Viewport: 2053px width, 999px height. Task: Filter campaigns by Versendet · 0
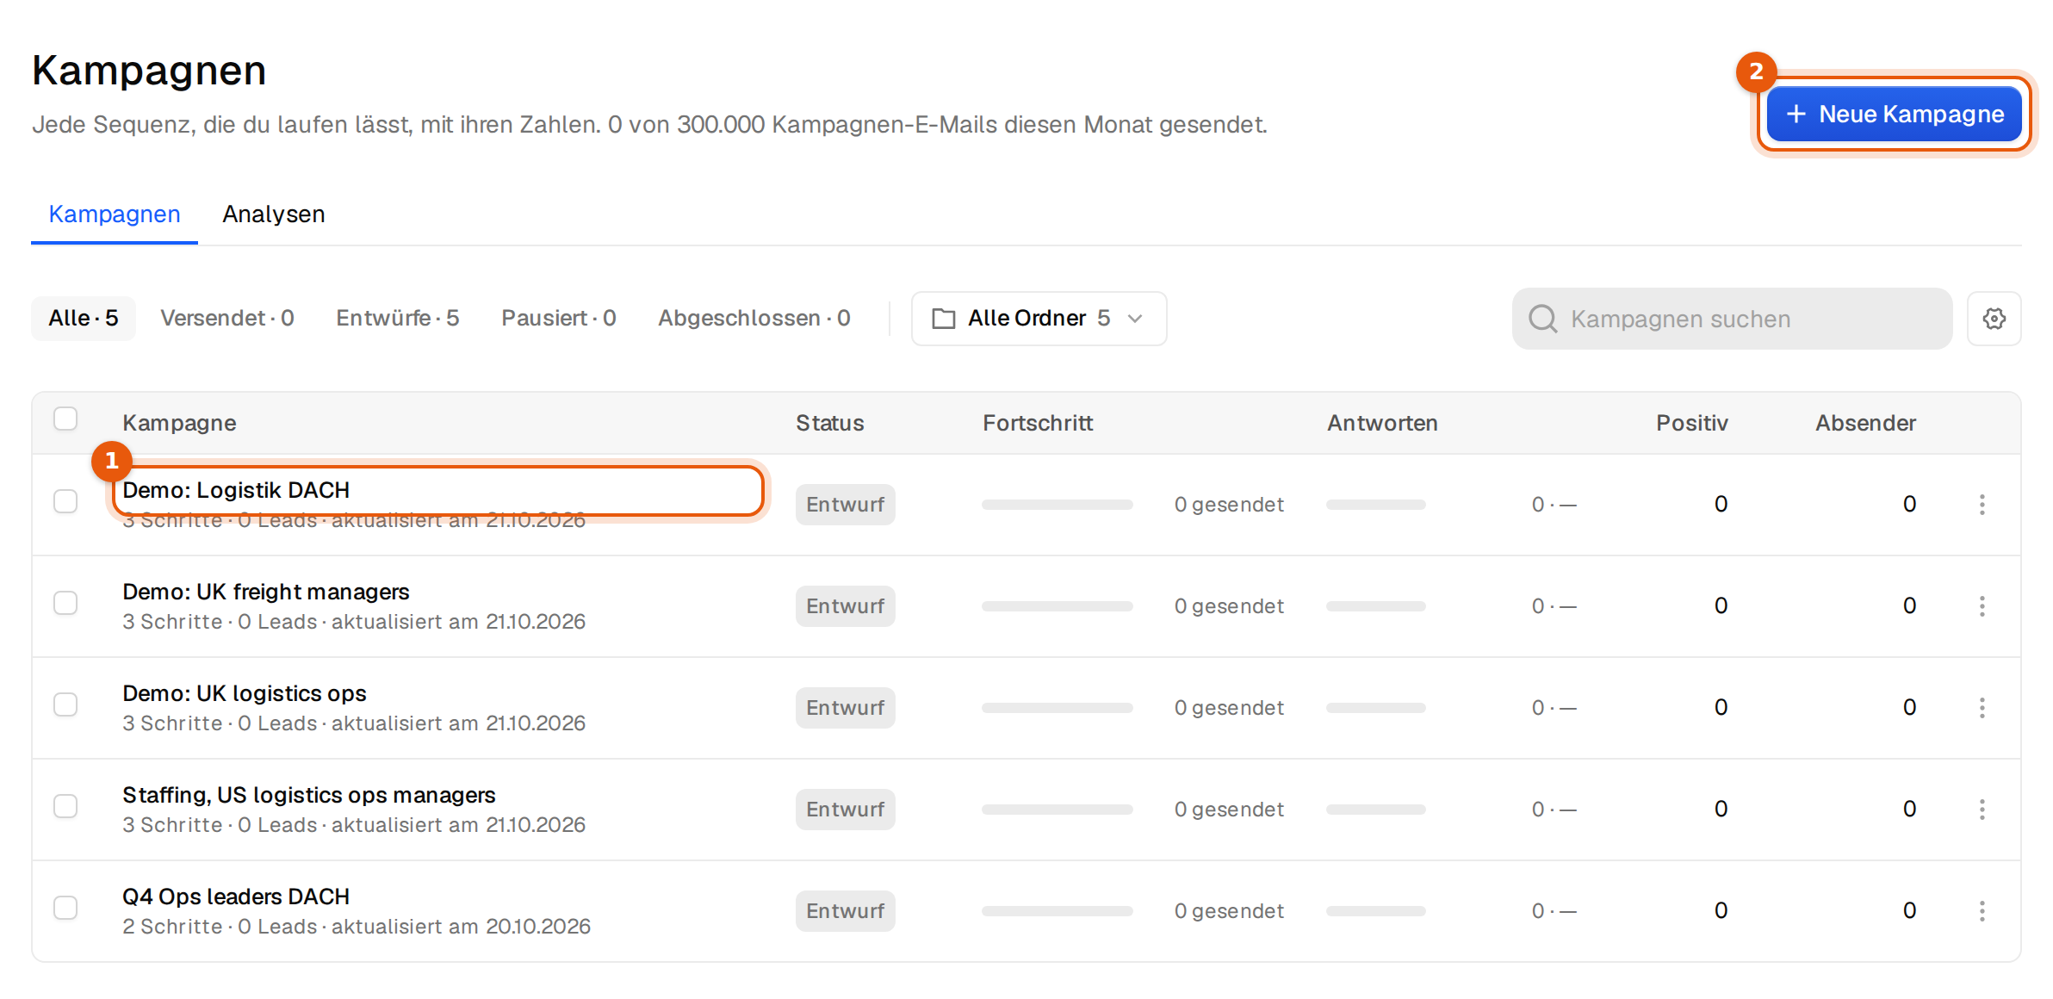click(x=227, y=319)
